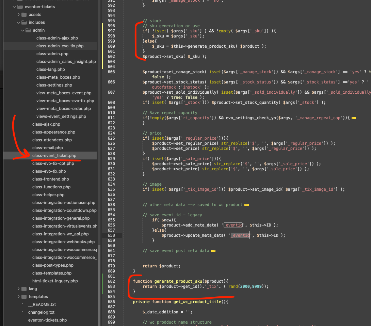Click the assets folder icon
The image size is (371, 326).
tap(24, 15)
